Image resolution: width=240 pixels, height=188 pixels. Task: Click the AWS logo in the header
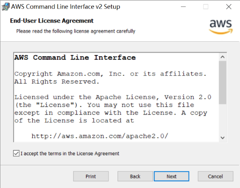[x=221, y=25]
